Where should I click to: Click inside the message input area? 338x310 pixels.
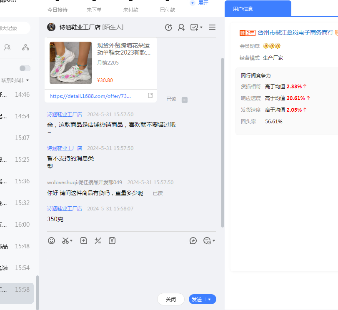click(131, 267)
